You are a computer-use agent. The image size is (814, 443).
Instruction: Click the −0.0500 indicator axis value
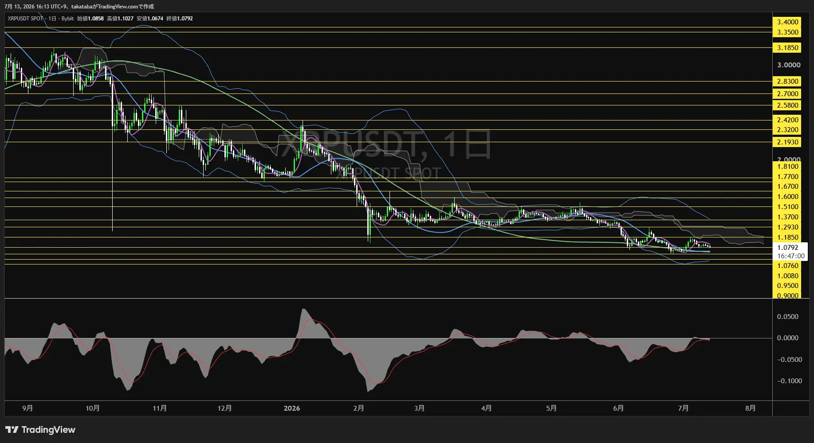tap(790, 360)
